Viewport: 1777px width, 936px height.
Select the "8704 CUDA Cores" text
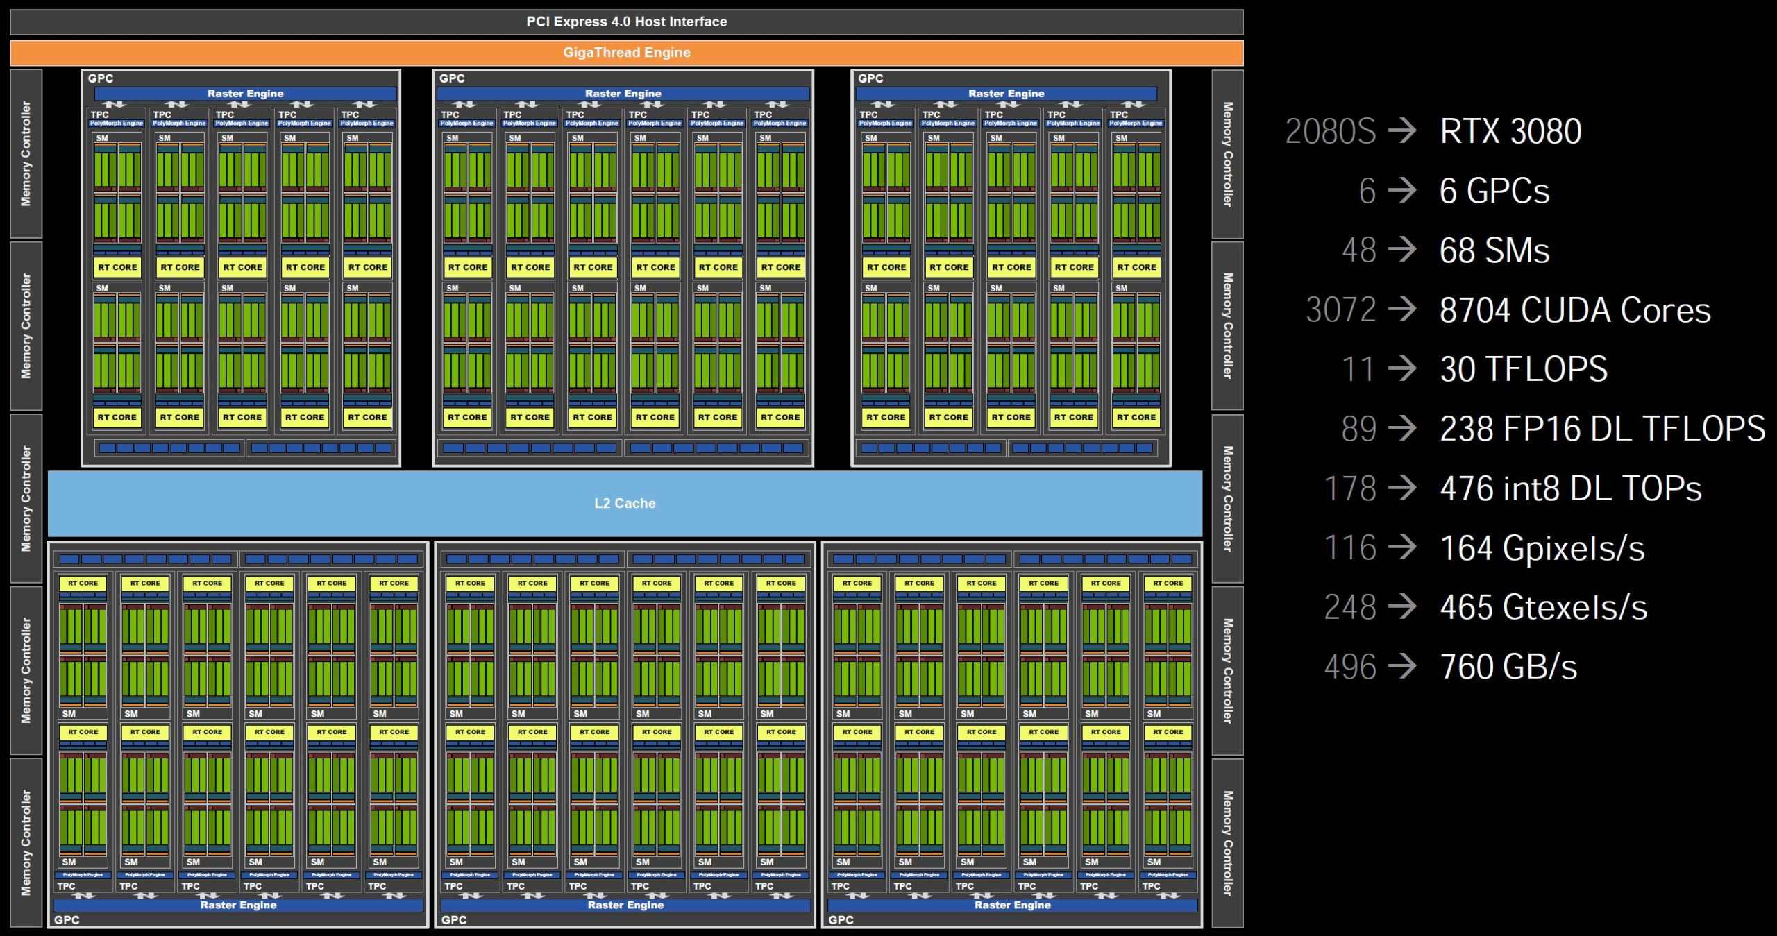(x=1575, y=310)
